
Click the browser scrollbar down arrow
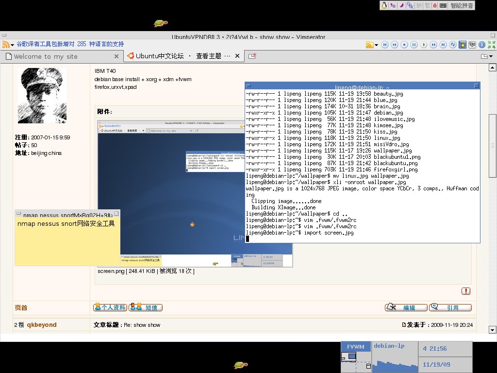[x=492, y=330]
